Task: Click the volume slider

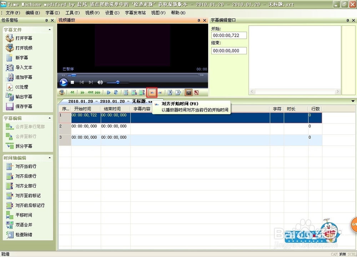Action: coord(118,82)
